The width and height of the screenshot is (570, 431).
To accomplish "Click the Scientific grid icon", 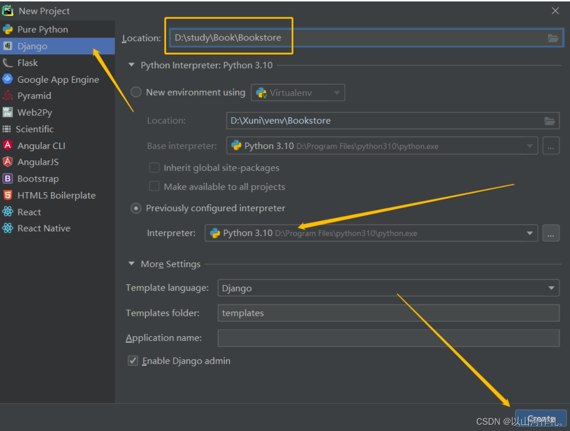I will click(x=7, y=129).
